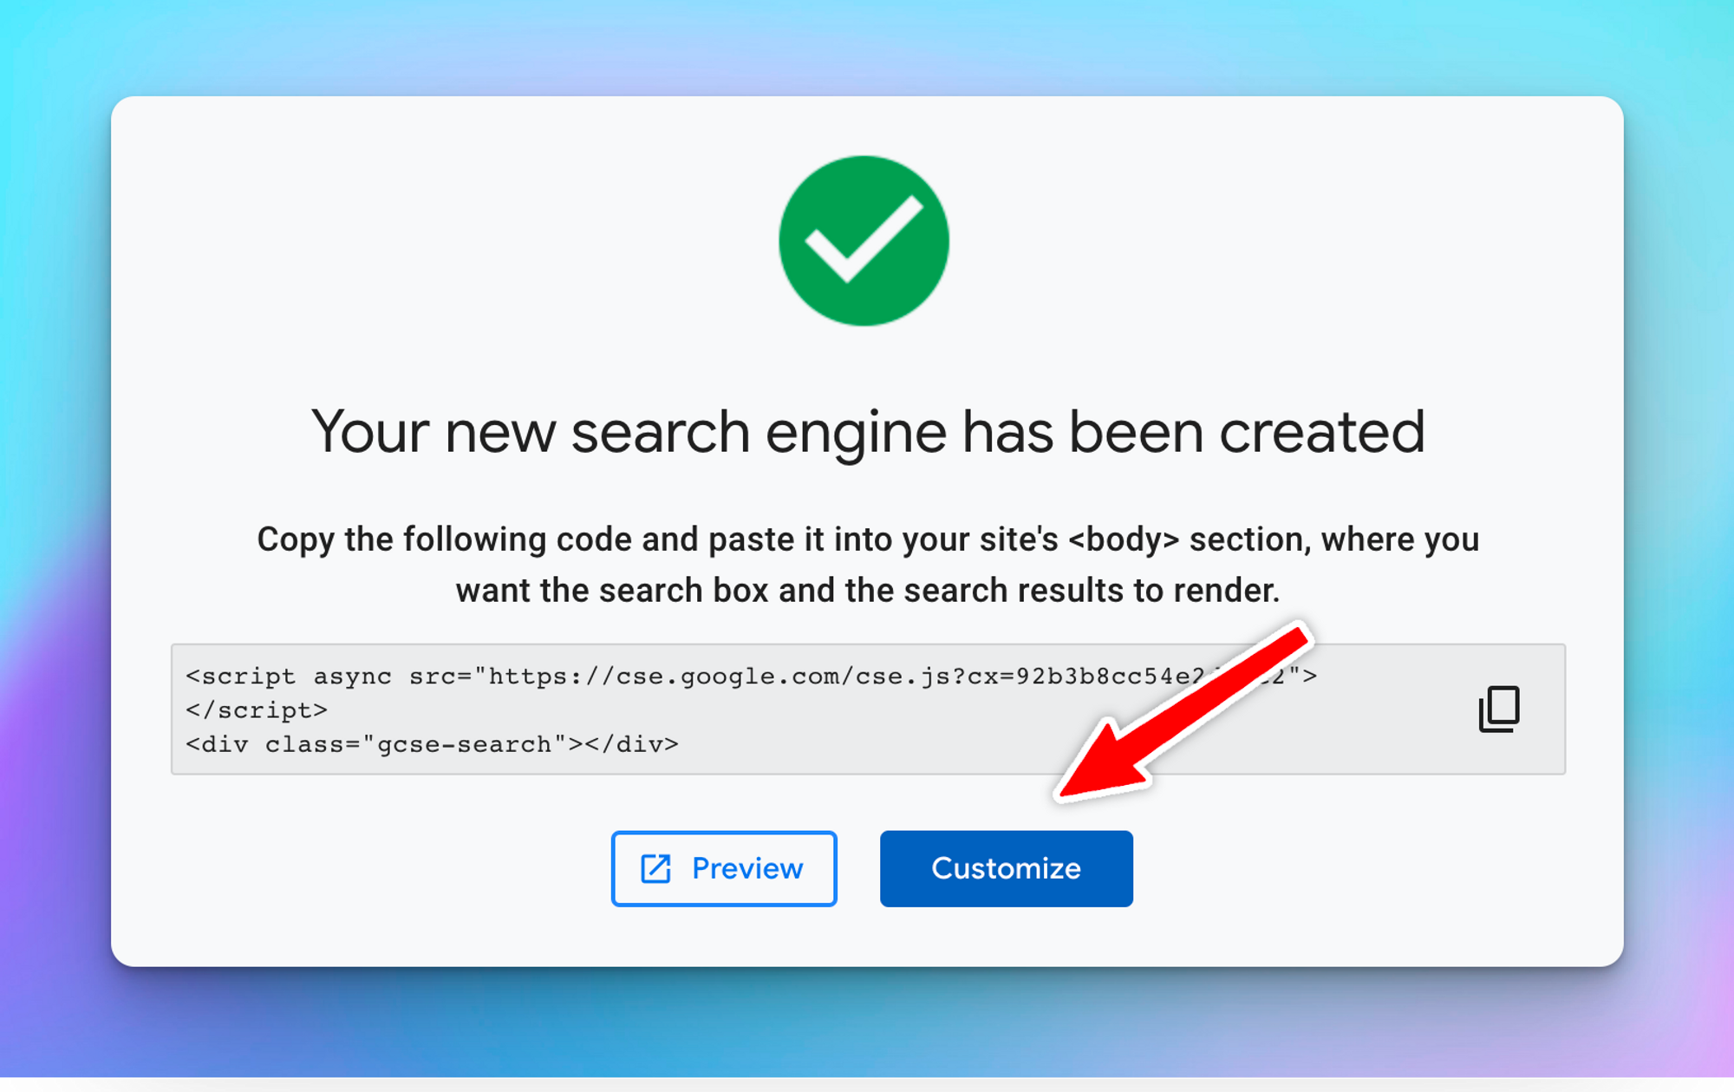Open the Customize settings
The image size is (1734, 1092).
1006,868
